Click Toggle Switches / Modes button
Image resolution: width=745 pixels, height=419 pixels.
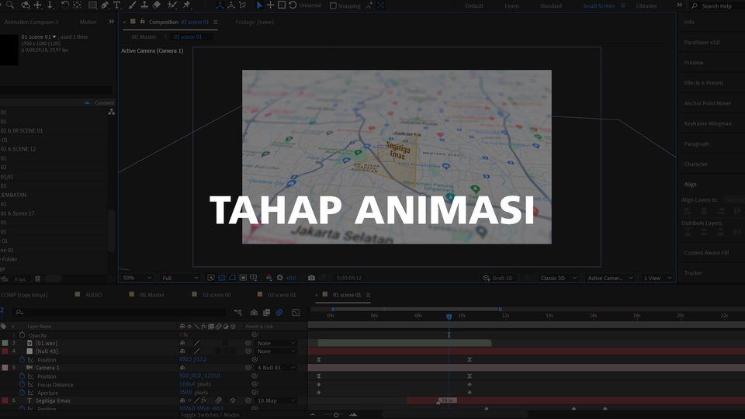coord(210,414)
